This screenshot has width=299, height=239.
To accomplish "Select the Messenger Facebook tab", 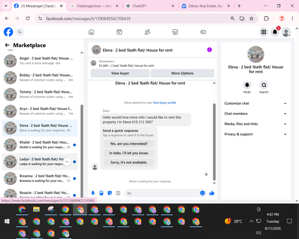I will [38, 6].
